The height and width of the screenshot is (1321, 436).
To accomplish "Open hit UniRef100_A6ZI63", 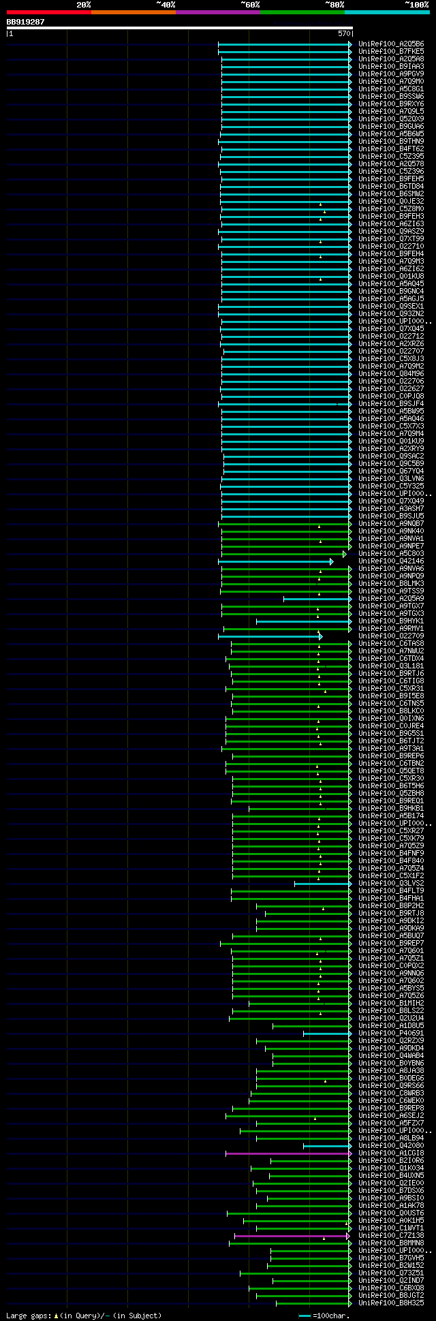I will (391, 224).
